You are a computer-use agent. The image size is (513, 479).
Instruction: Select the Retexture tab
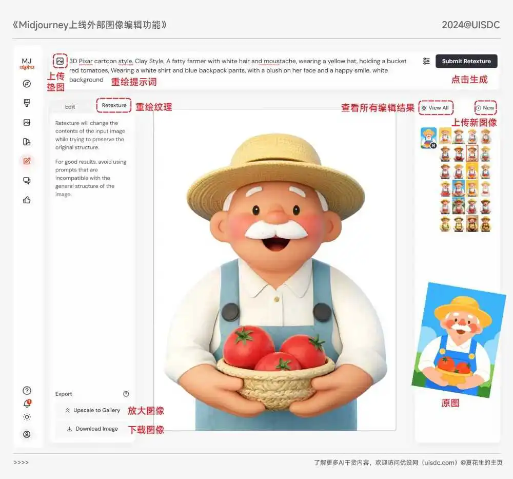114,105
